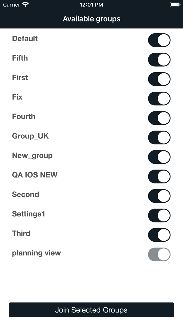Deselect Group_UK using its switch
The width and height of the screenshot is (183, 326).
[x=159, y=138]
